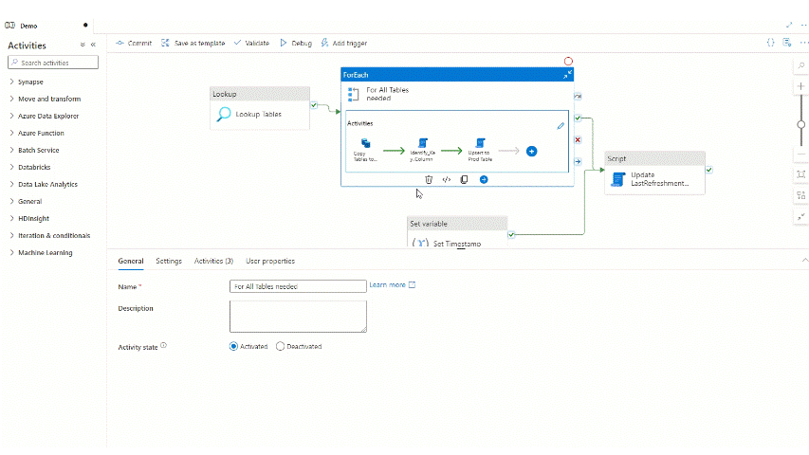This screenshot has width=809, height=455.
Task: Click the canvas search magnifier icon
Action: (x=801, y=65)
